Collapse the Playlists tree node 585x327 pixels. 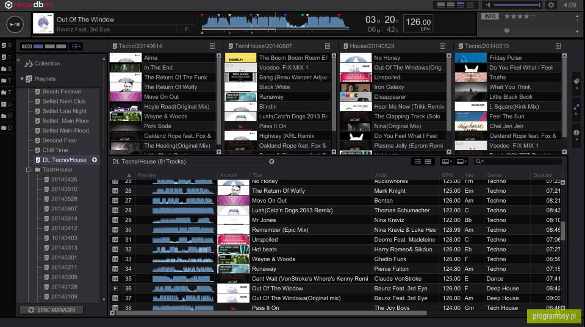[21, 79]
